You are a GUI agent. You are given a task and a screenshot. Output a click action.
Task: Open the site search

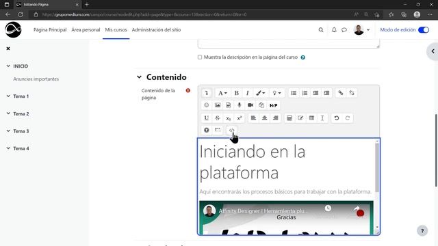click(321, 30)
